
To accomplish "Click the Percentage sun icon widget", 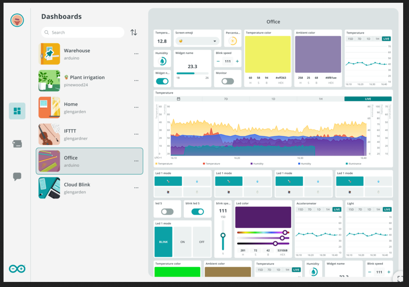I will 233,41.
